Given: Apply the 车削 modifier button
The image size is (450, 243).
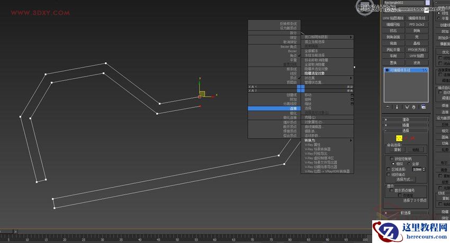Looking at the screenshot, I should pos(393,56).
